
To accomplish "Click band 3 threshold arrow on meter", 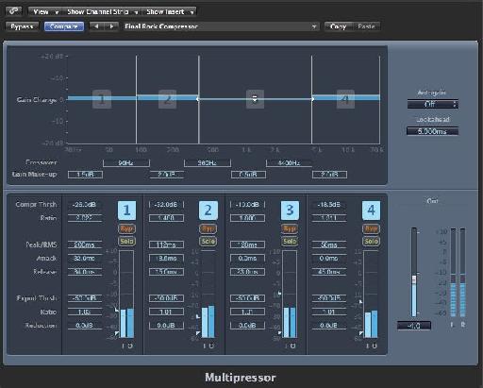I will 279,293.
